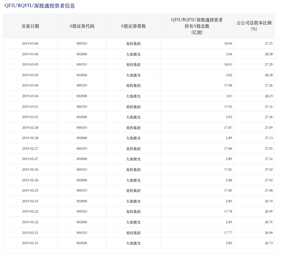Click the A股证券代码 column header

click(x=82, y=26)
